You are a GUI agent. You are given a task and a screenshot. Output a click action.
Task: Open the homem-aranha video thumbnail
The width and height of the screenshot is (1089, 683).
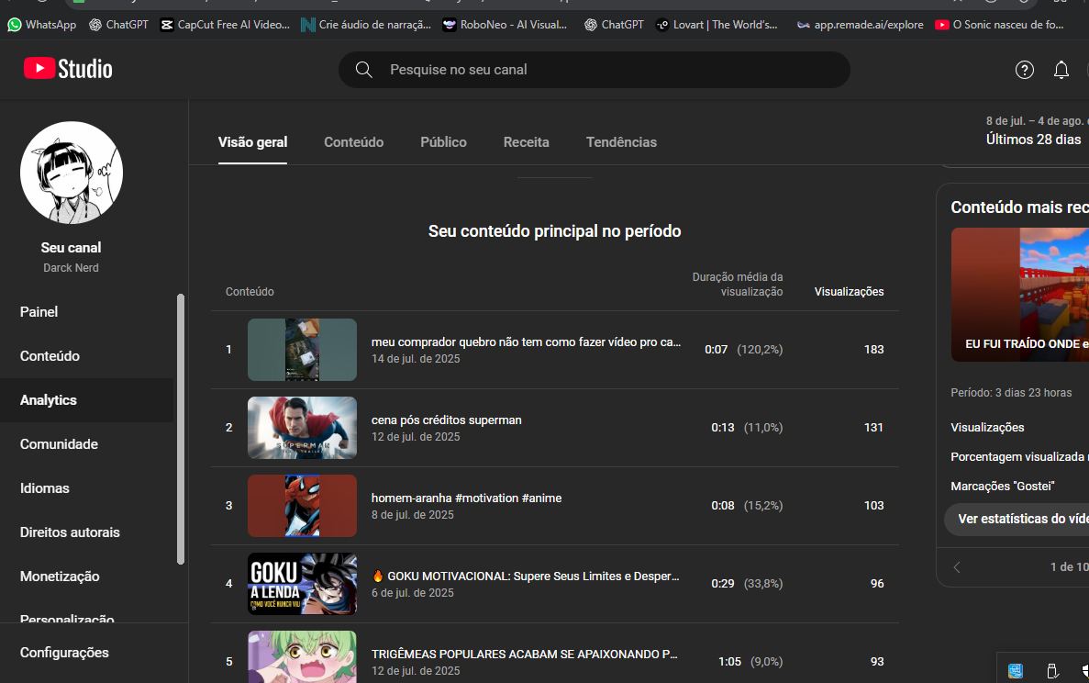302,505
